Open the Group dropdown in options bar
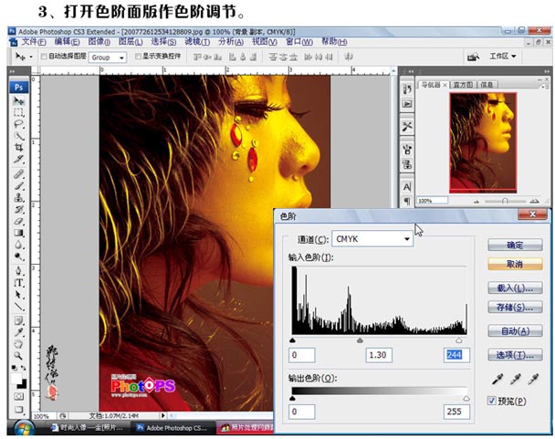The image size is (555, 439). point(108,57)
